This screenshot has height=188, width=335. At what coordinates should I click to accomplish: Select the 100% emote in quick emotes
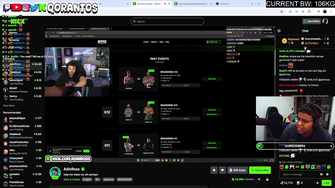[297, 167]
